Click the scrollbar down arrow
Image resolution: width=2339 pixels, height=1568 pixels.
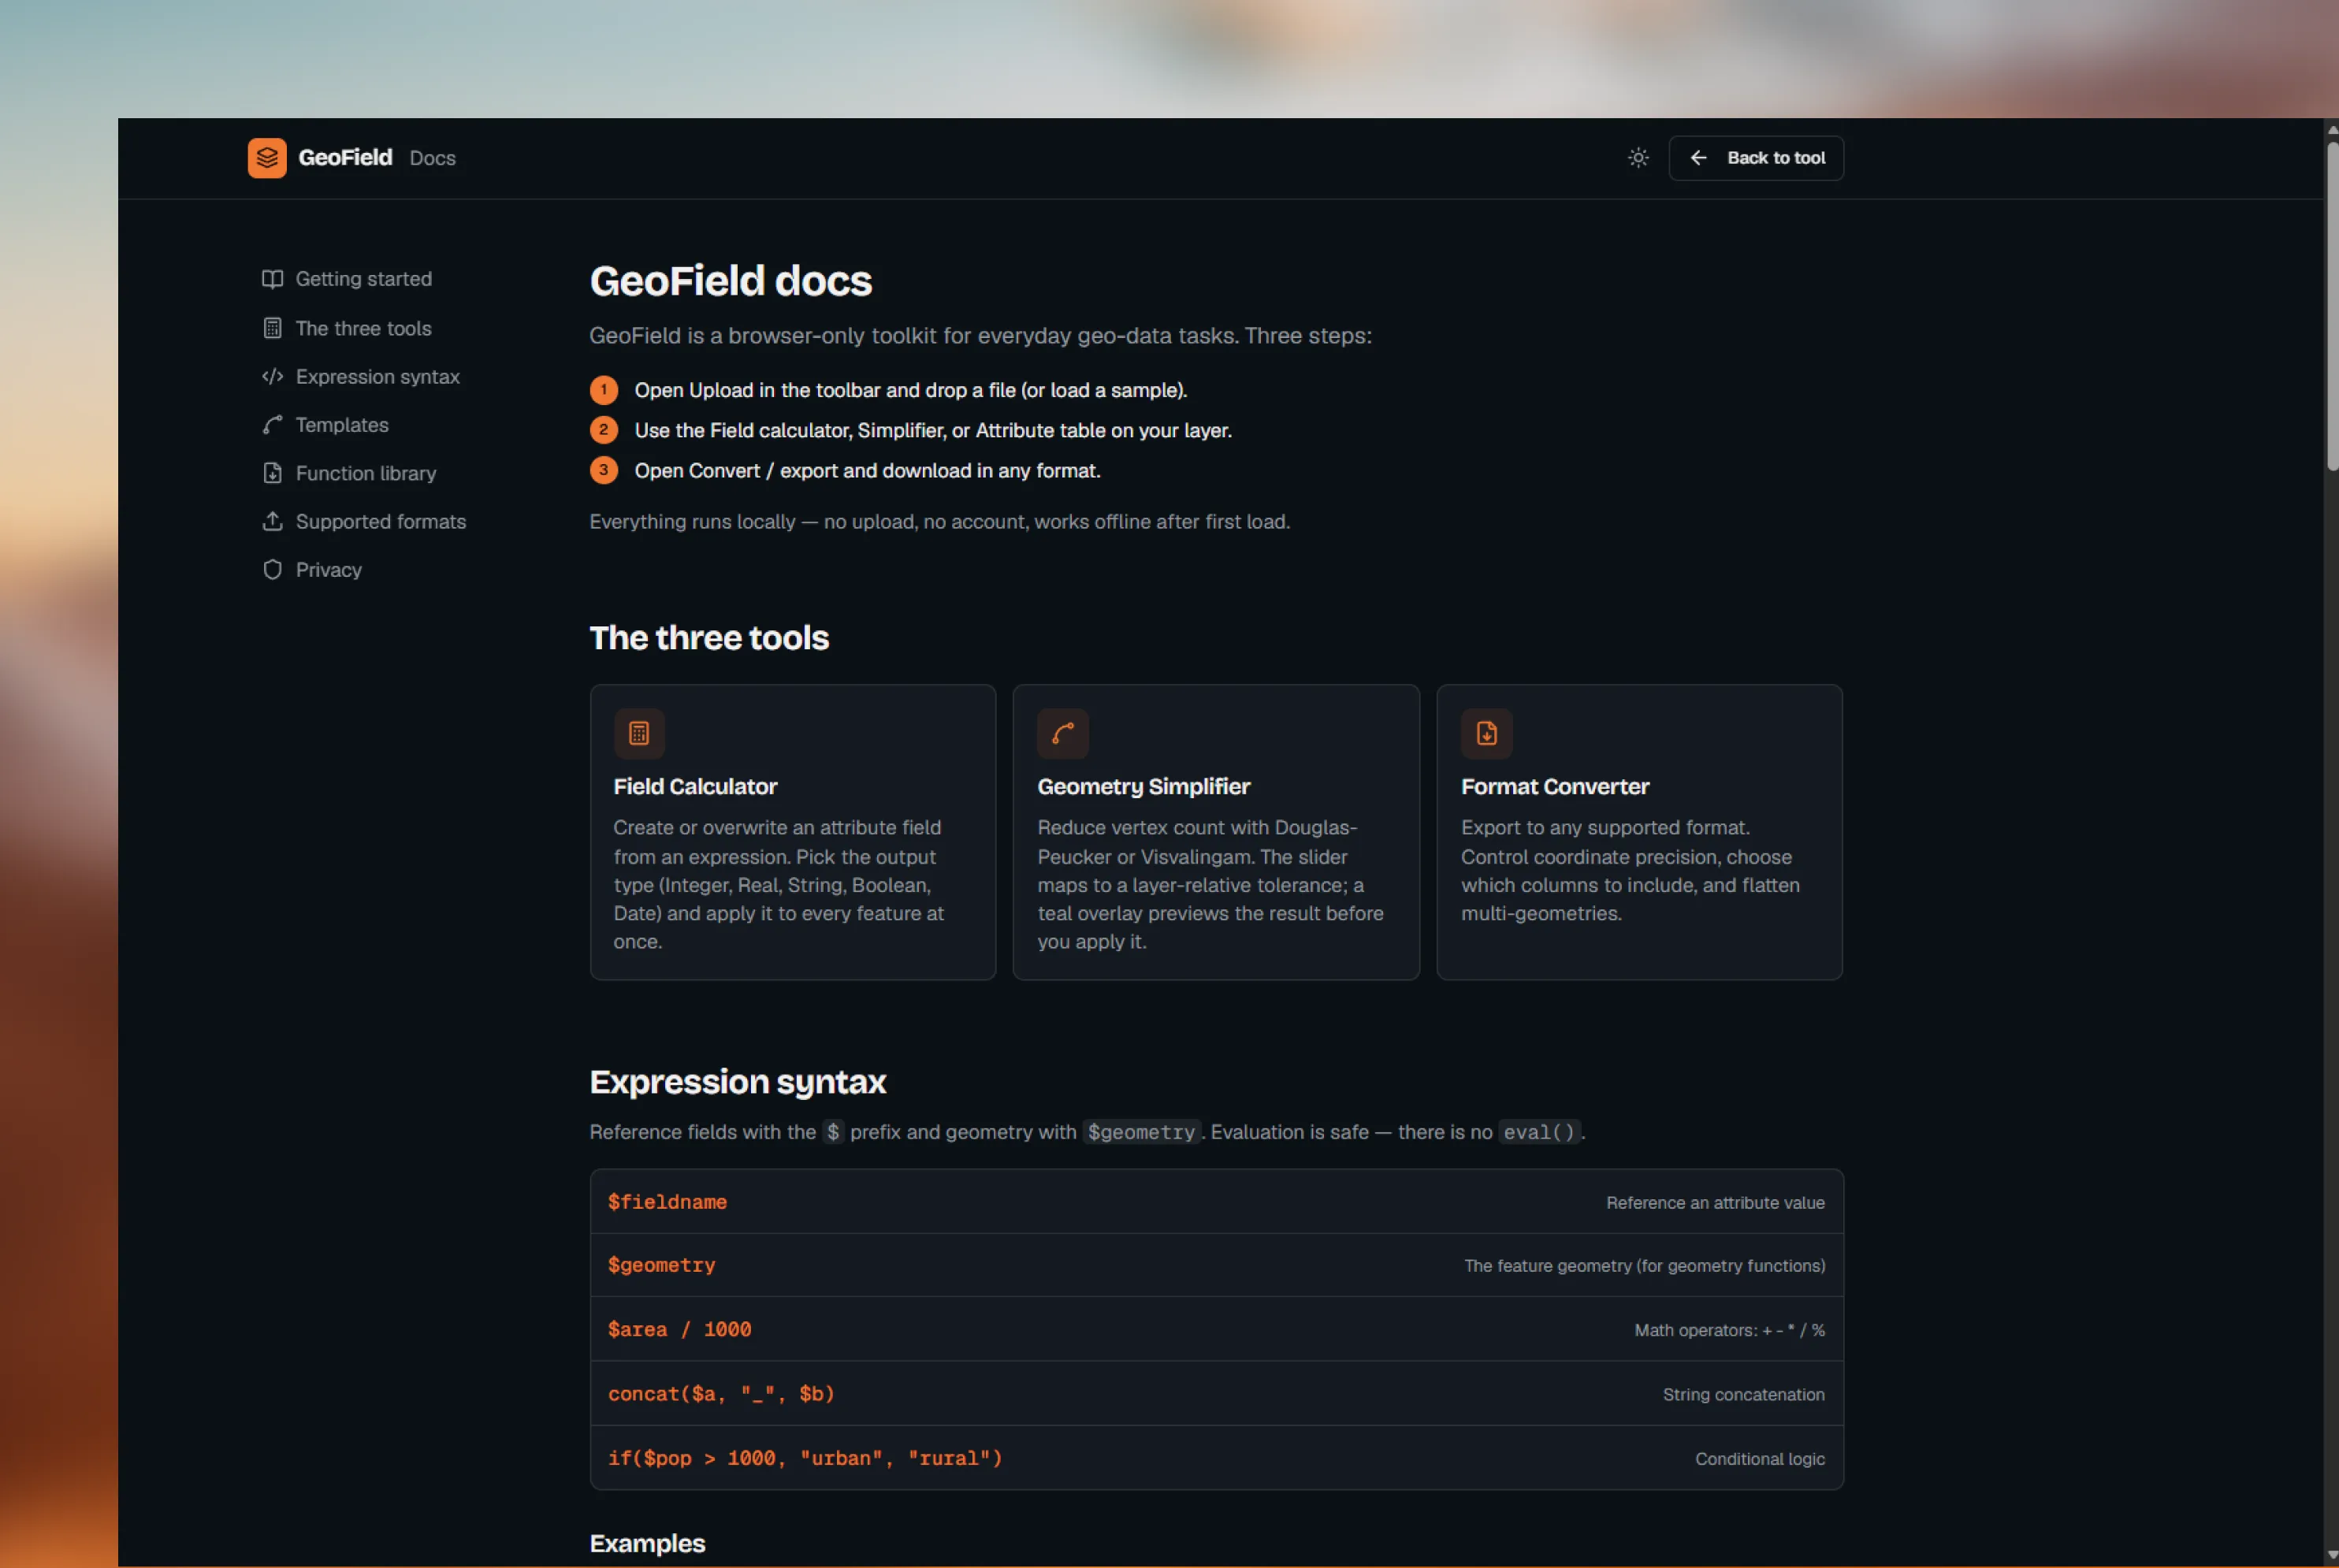coord(2332,1556)
